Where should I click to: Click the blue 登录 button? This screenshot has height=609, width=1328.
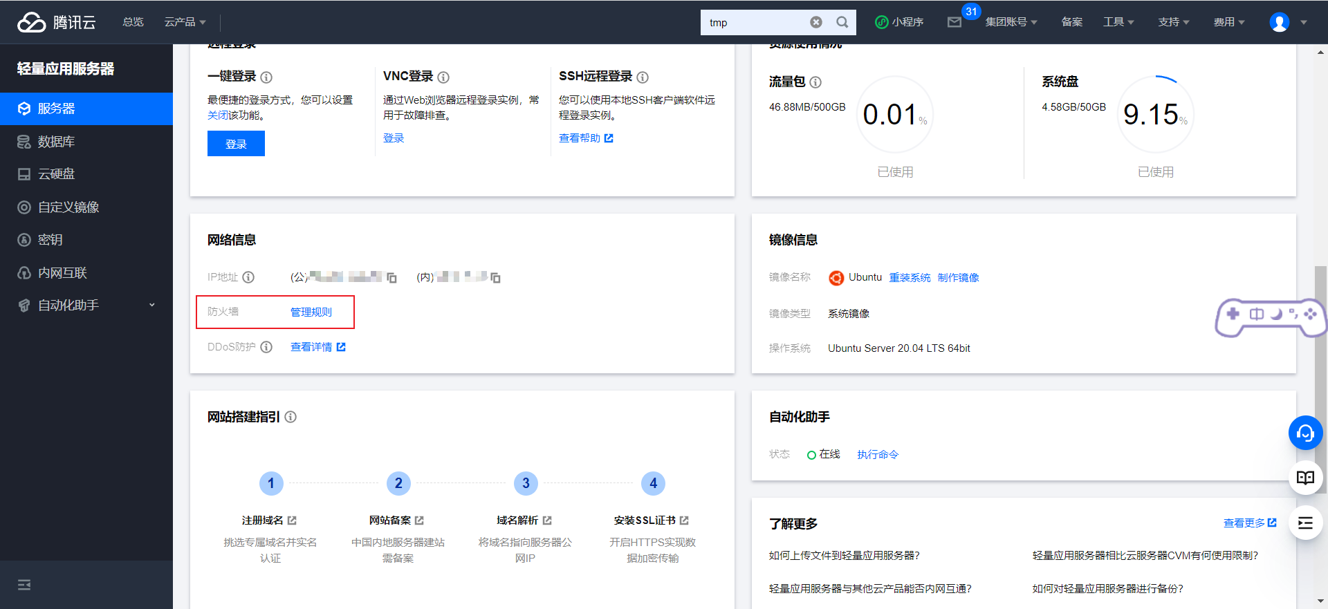click(236, 144)
